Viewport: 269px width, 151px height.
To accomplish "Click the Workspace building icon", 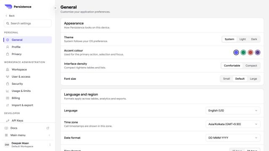I will (8, 70).
